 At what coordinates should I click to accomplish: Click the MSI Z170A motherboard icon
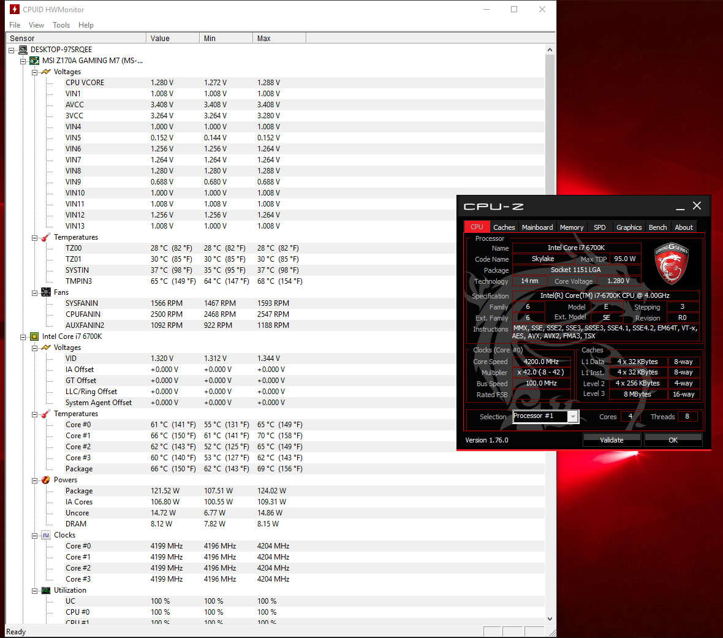[34, 61]
